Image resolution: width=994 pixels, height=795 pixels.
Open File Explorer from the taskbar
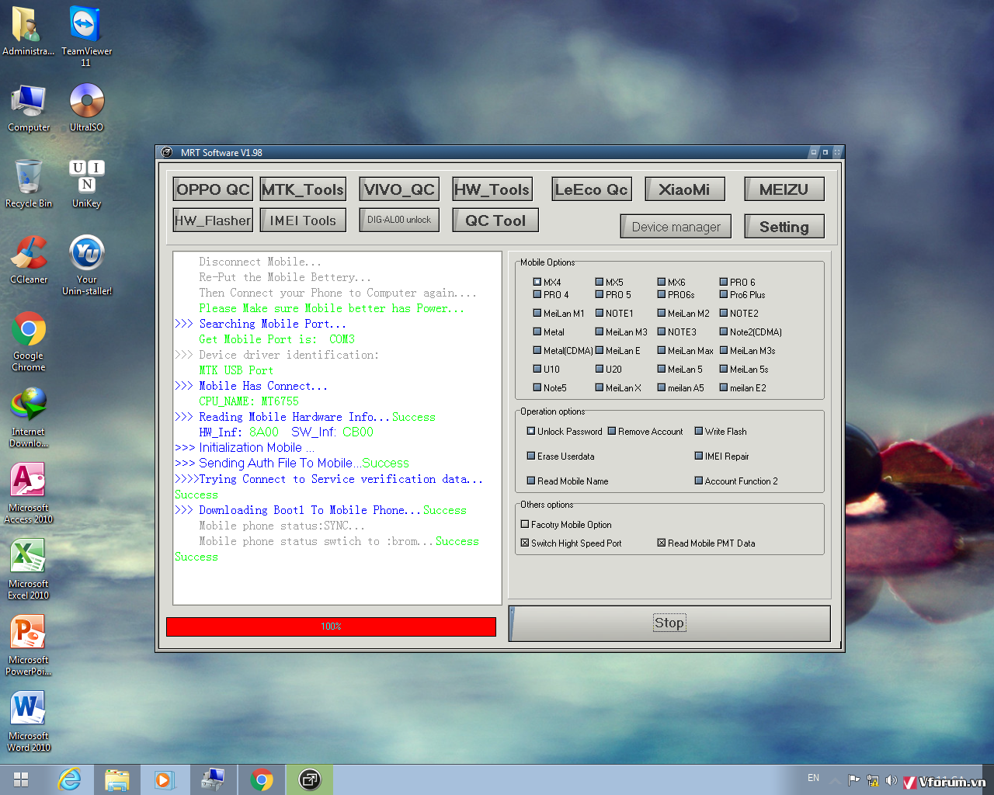point(117,779)
